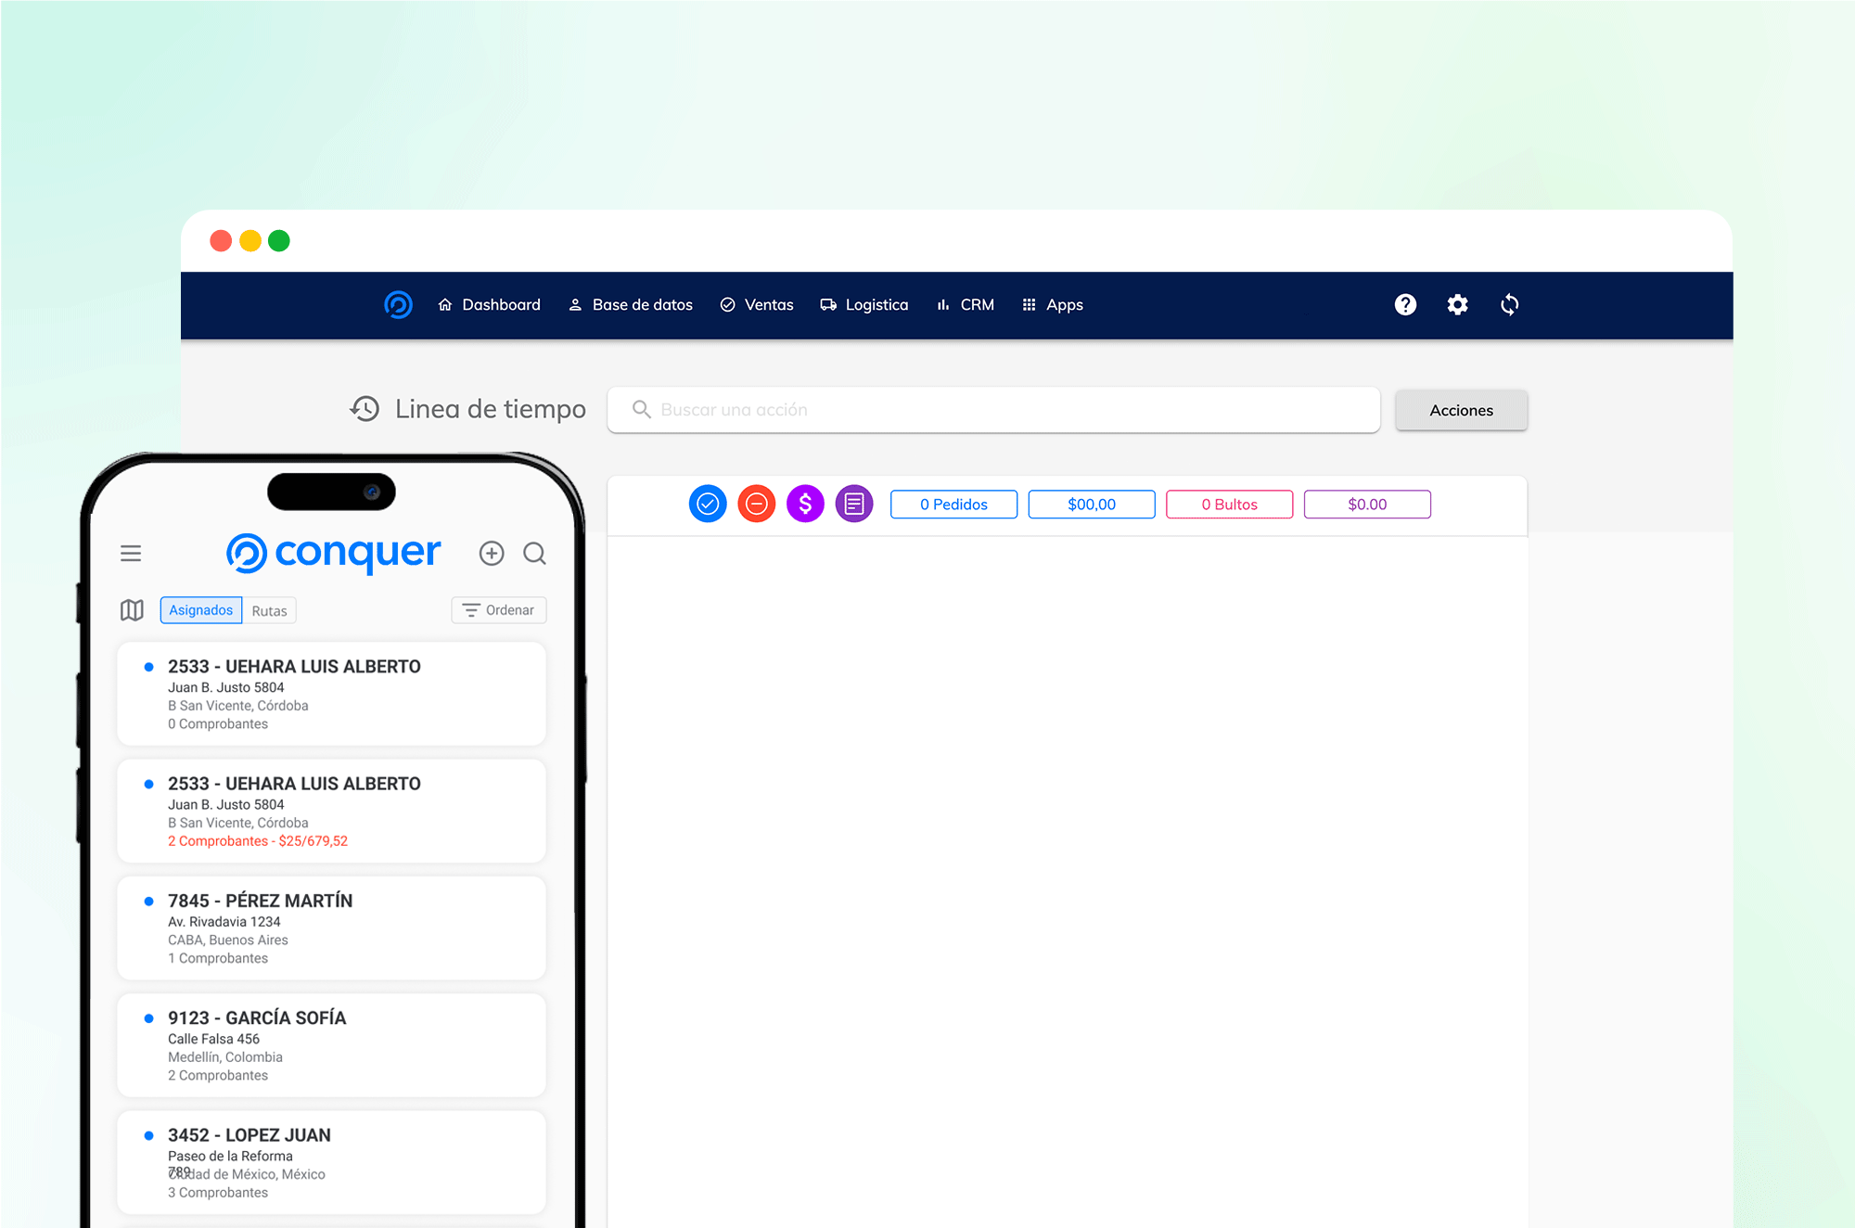Click the Linea de tiempo heading
The height and width of the screenshot is (1228, 1855).
491,409
